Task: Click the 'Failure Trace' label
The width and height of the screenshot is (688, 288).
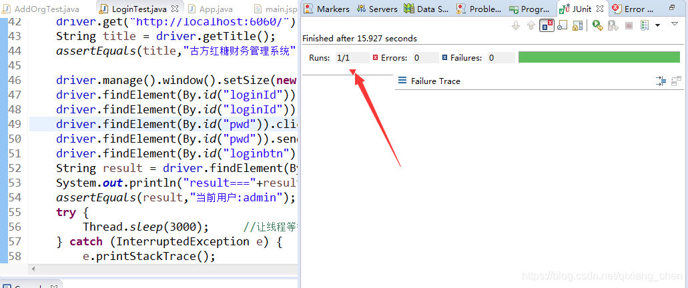Action: coord(435,81)
